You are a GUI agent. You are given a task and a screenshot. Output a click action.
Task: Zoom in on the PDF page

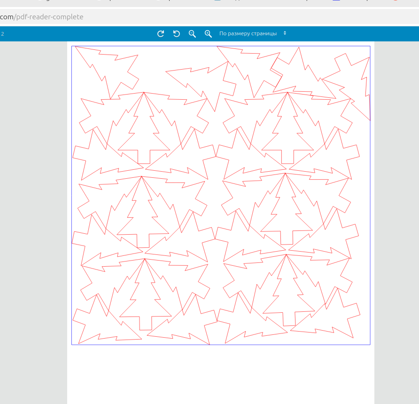(x=208, y=34)
